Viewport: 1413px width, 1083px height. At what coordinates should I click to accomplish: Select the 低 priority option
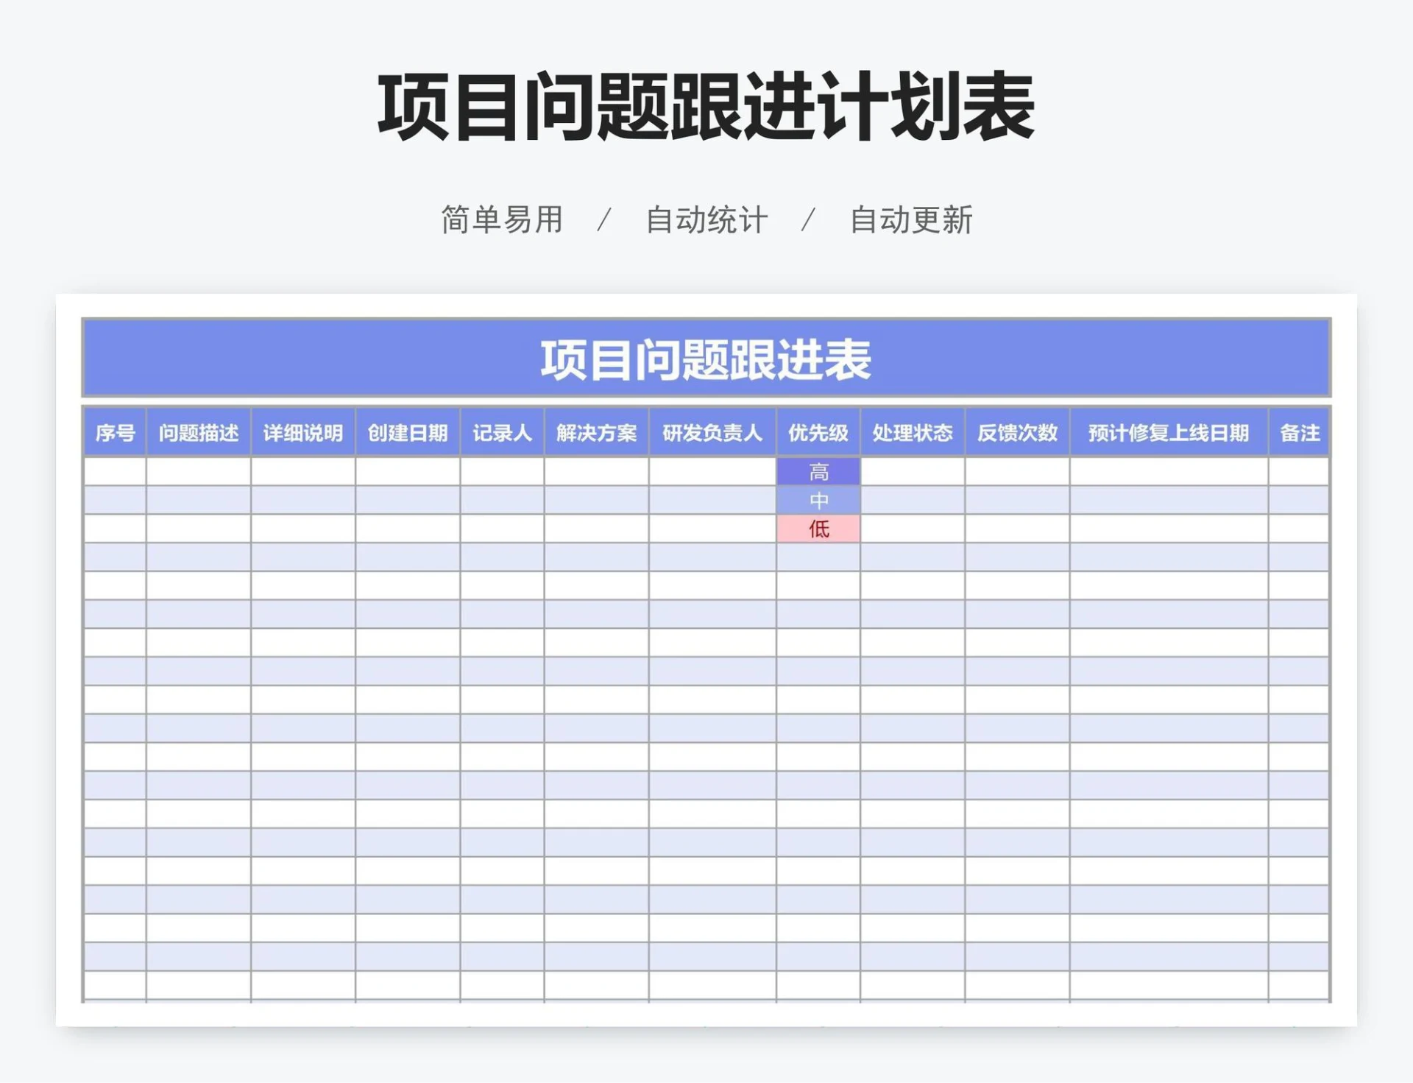click(819, 529)
